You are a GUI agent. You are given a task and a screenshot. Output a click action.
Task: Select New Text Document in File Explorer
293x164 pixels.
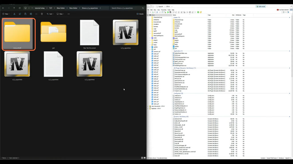90,34
